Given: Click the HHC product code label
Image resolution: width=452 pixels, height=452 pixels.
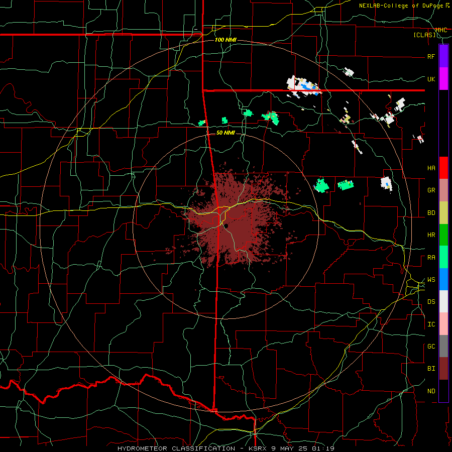Looking at the screenshot, I should (x=441, y=30).
